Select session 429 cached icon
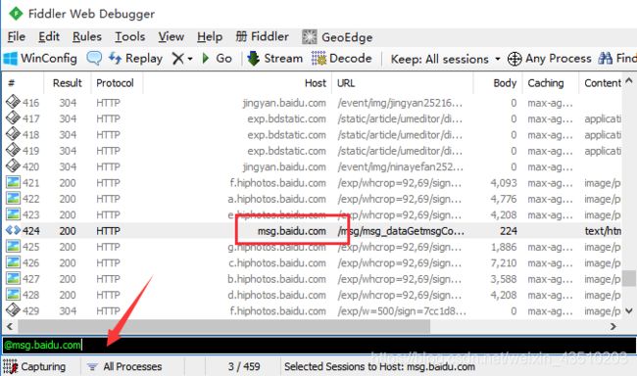The height and width of the screenshot is (376, 637). [13, 309]
